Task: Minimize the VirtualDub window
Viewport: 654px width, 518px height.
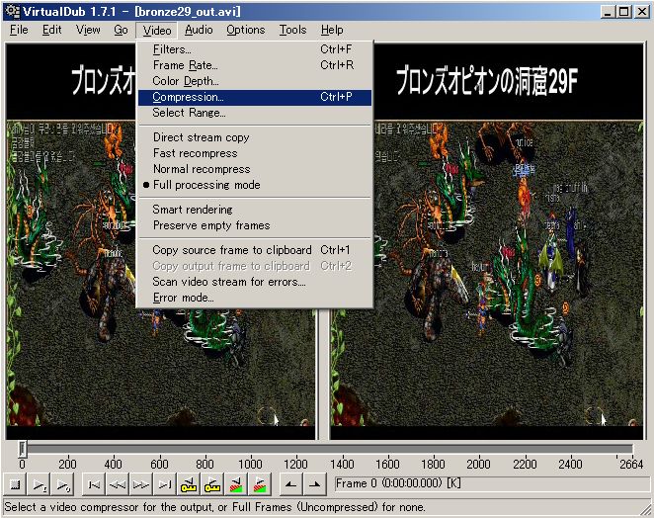Action: (609, 12)
